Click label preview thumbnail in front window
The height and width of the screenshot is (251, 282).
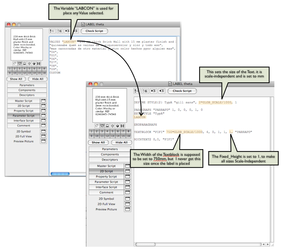click(x=110, y=105)
